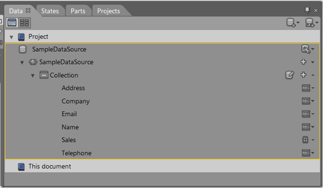Click plus icon next to SampleDataSource node

pyautogui.click(x=303, y=62)
